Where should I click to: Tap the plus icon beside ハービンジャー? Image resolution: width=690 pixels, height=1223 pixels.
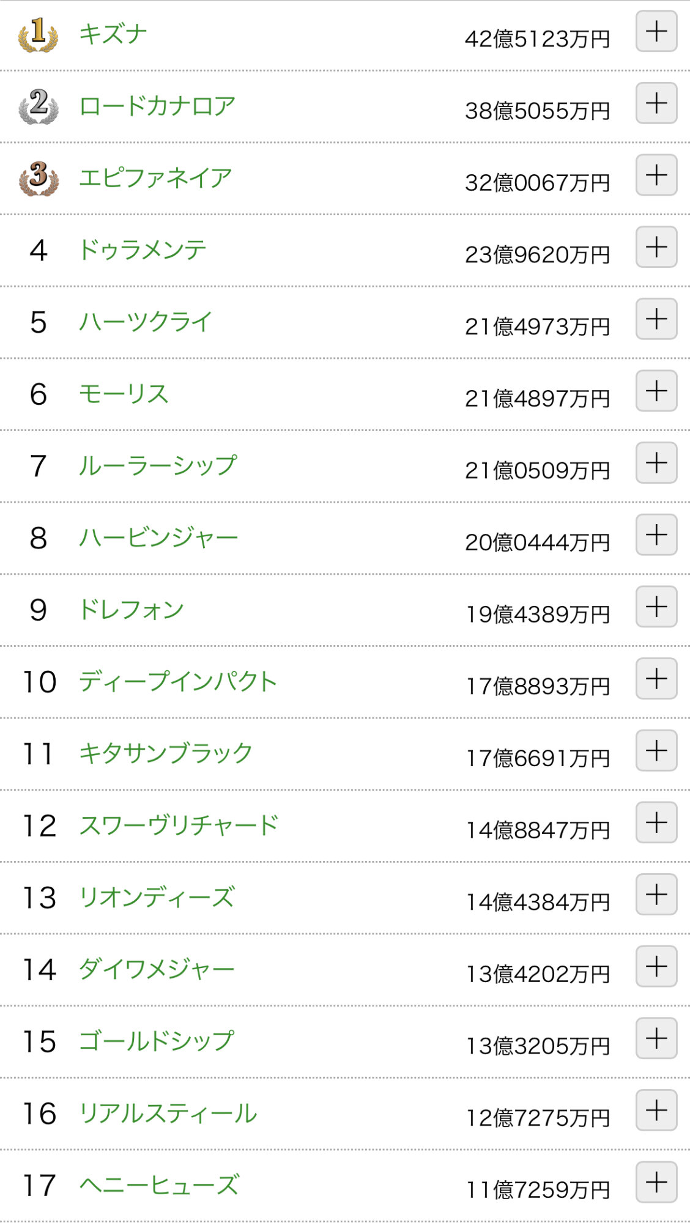tap(656, 534)
